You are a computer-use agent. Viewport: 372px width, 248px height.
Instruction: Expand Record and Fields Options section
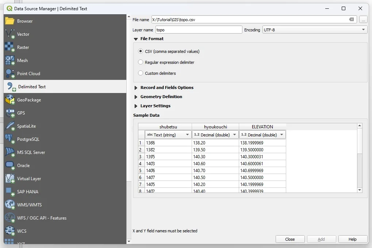coord(136,88)
